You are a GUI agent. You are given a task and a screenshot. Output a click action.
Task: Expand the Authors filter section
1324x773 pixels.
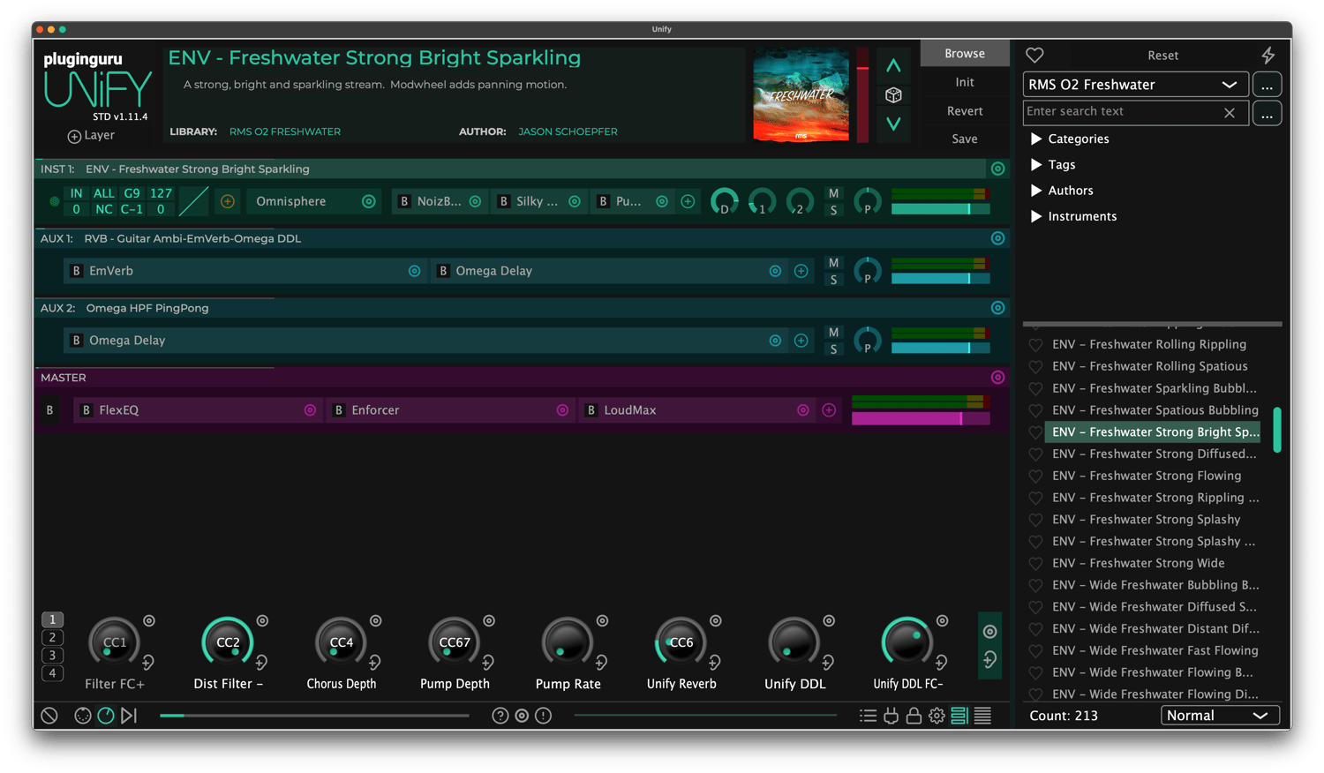pos(1062,191)
